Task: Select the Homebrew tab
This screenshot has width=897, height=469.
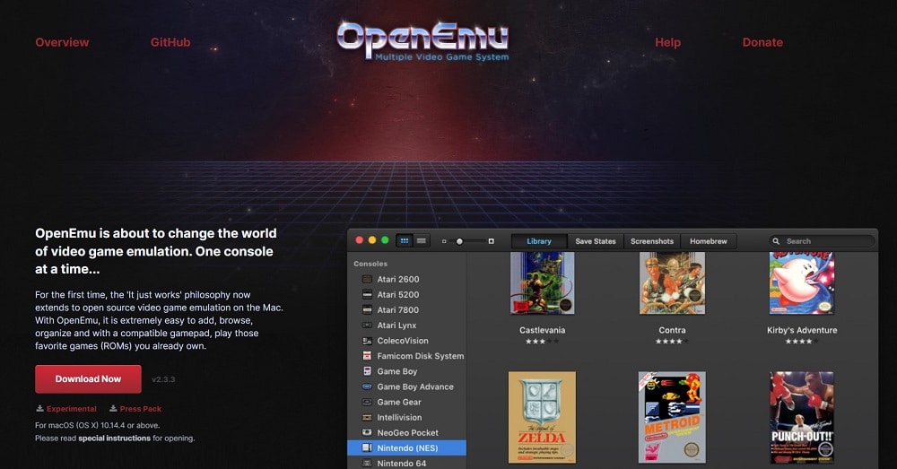Action: click(x=709, y=241)
